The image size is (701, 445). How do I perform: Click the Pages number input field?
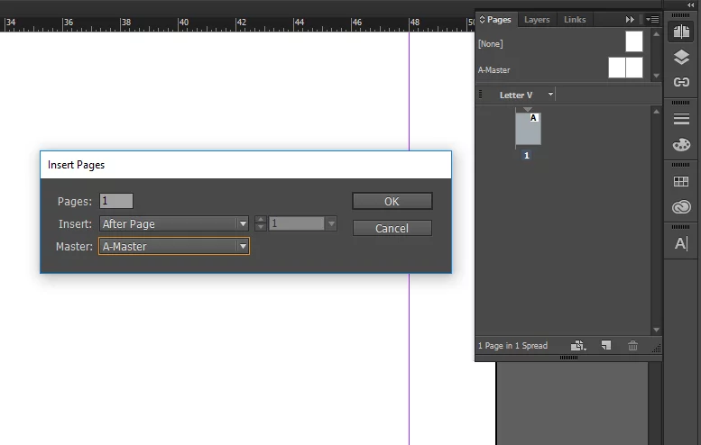point(116,201)
